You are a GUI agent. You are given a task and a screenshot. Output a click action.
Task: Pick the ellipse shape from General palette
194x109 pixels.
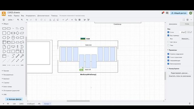[22, 28]
